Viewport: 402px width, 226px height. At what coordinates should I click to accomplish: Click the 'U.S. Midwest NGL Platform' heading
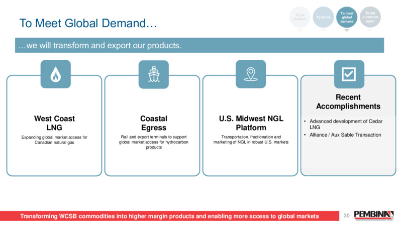tap(251, 123)
